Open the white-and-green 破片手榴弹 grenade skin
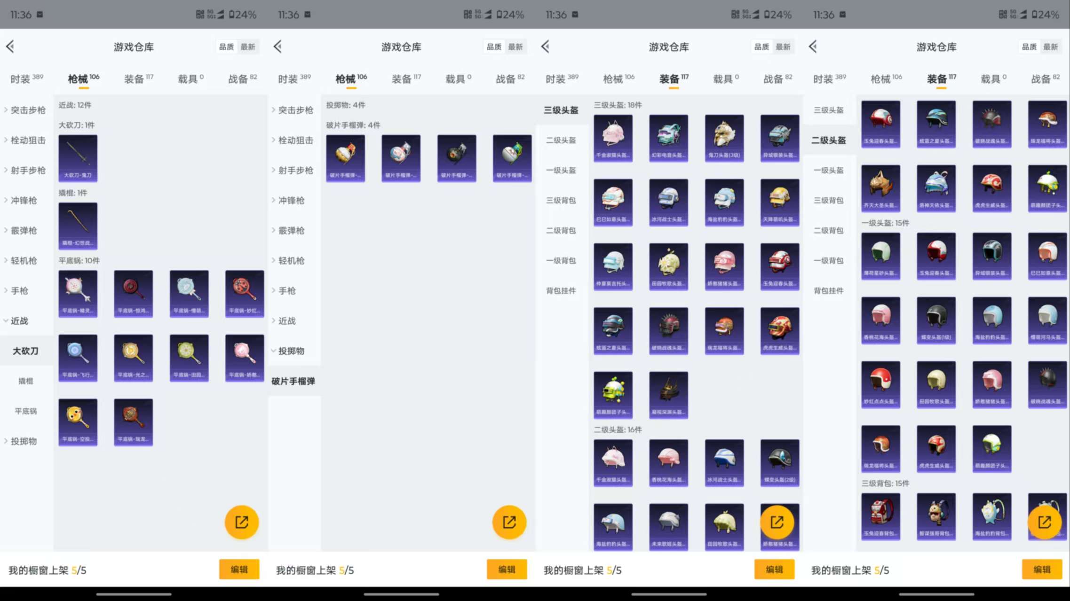The width and height of the screenshot is (1070, 601). click(x=512, y=158)
